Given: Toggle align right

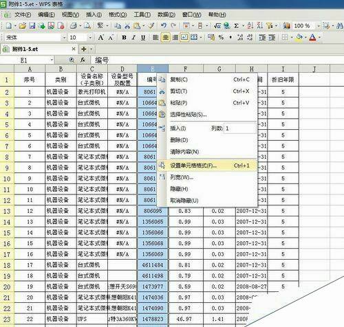Looking at the screenshot, I should pos(175,38).
